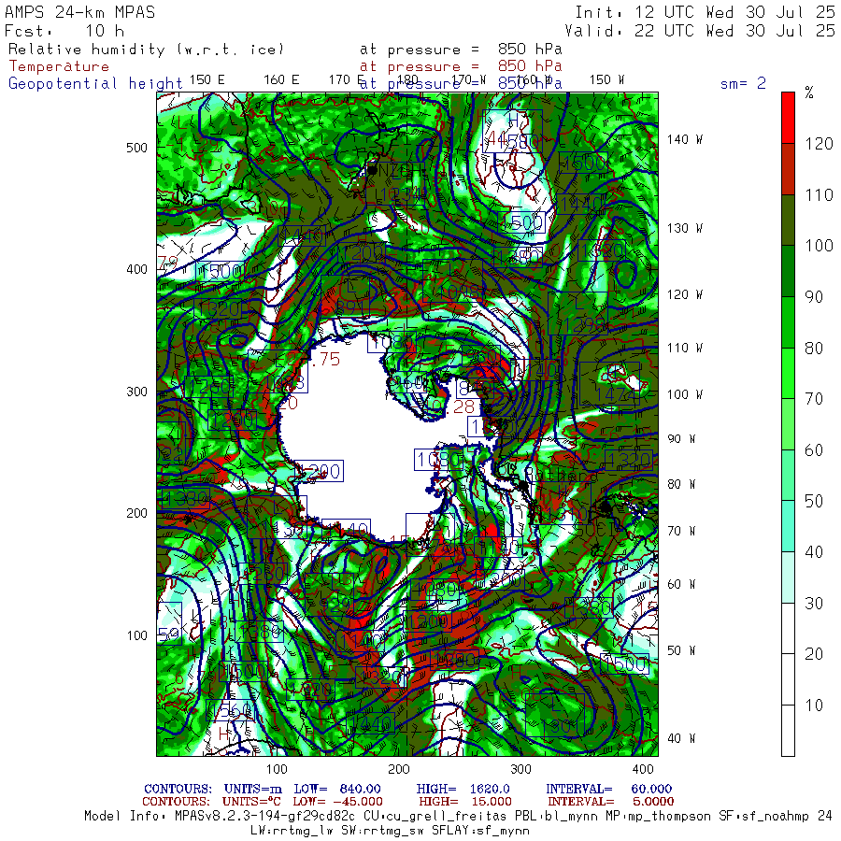Click the bright red top segment of the colorbar
Image resolution: width=841 pixels, height=841 pixels.
point(788,118)
